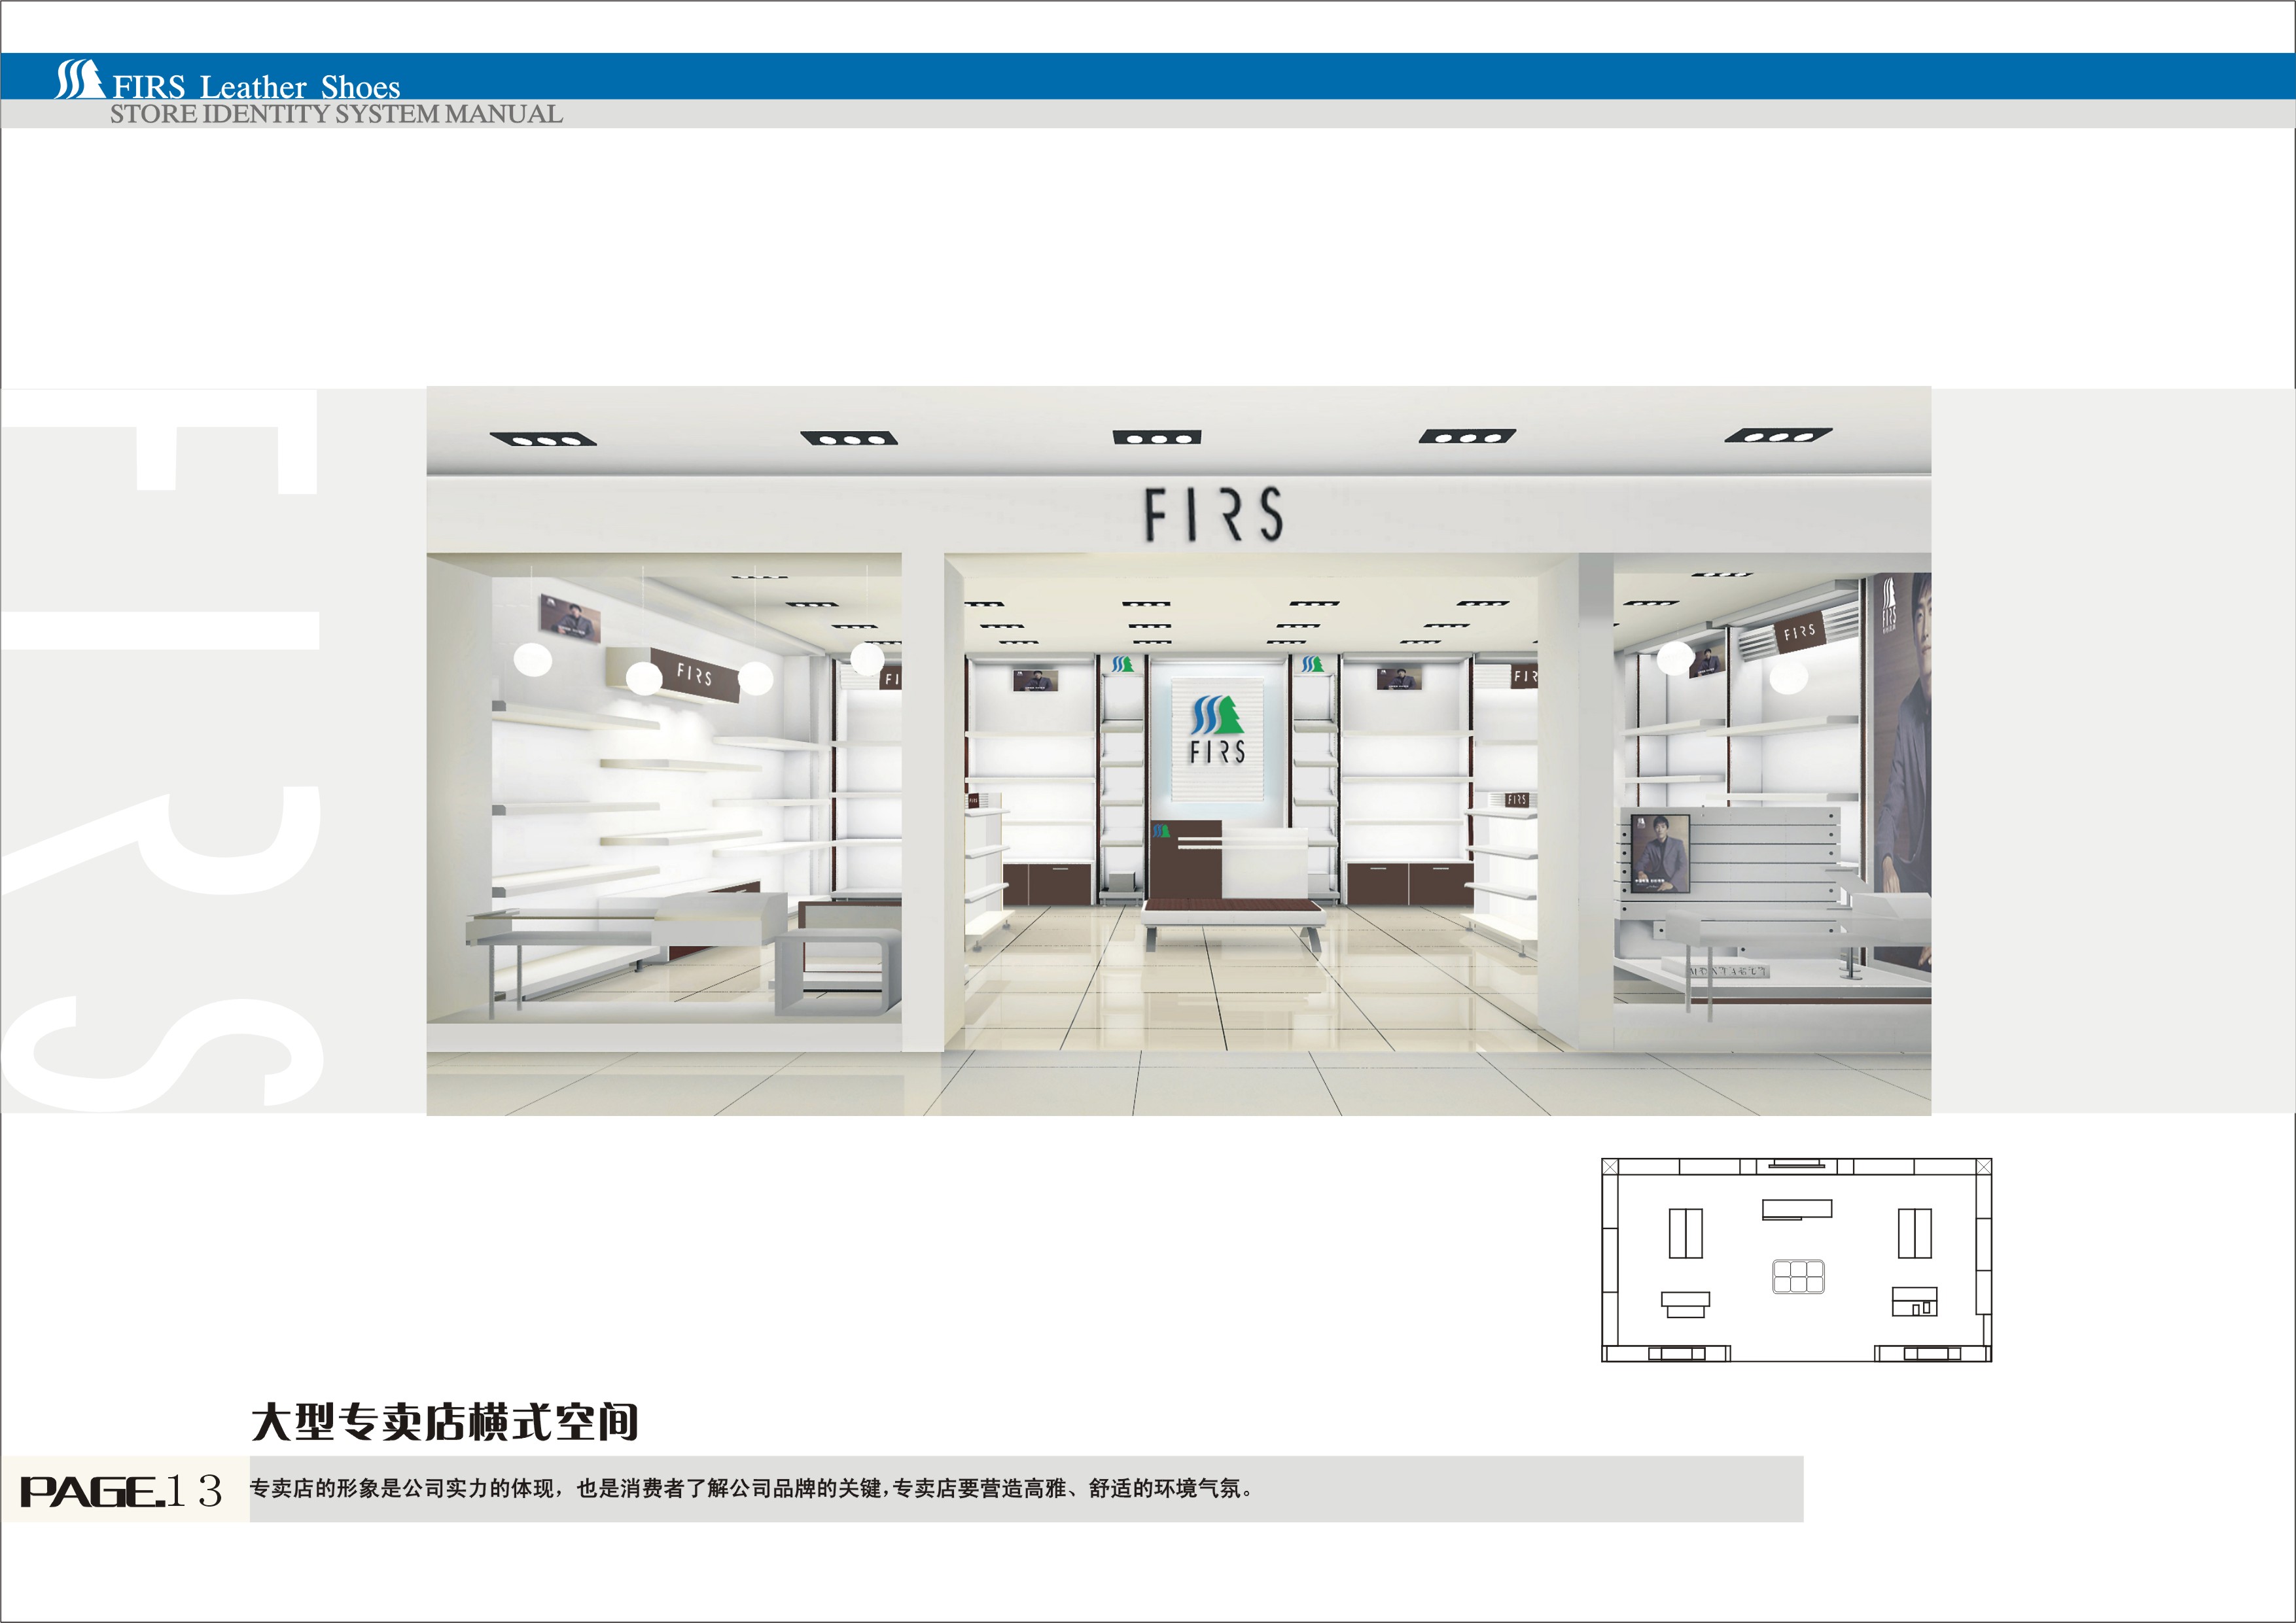
Task: Click the large FIRS storefront sign lettering
Action: 1213,514
